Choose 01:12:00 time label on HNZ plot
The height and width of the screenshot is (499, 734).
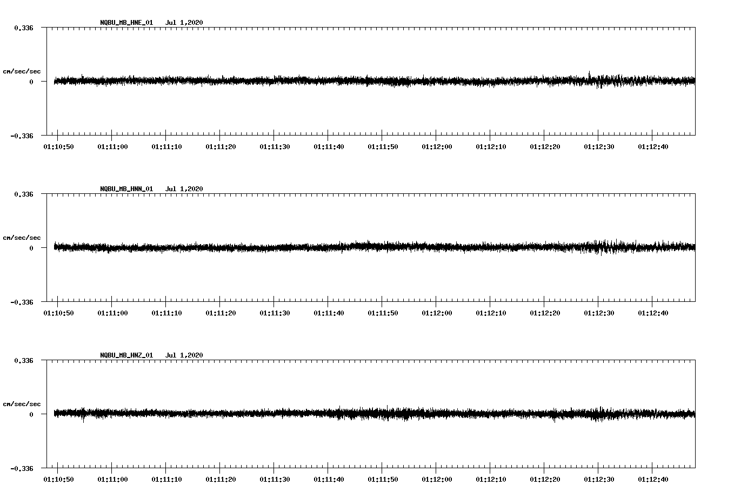point(437,480)
